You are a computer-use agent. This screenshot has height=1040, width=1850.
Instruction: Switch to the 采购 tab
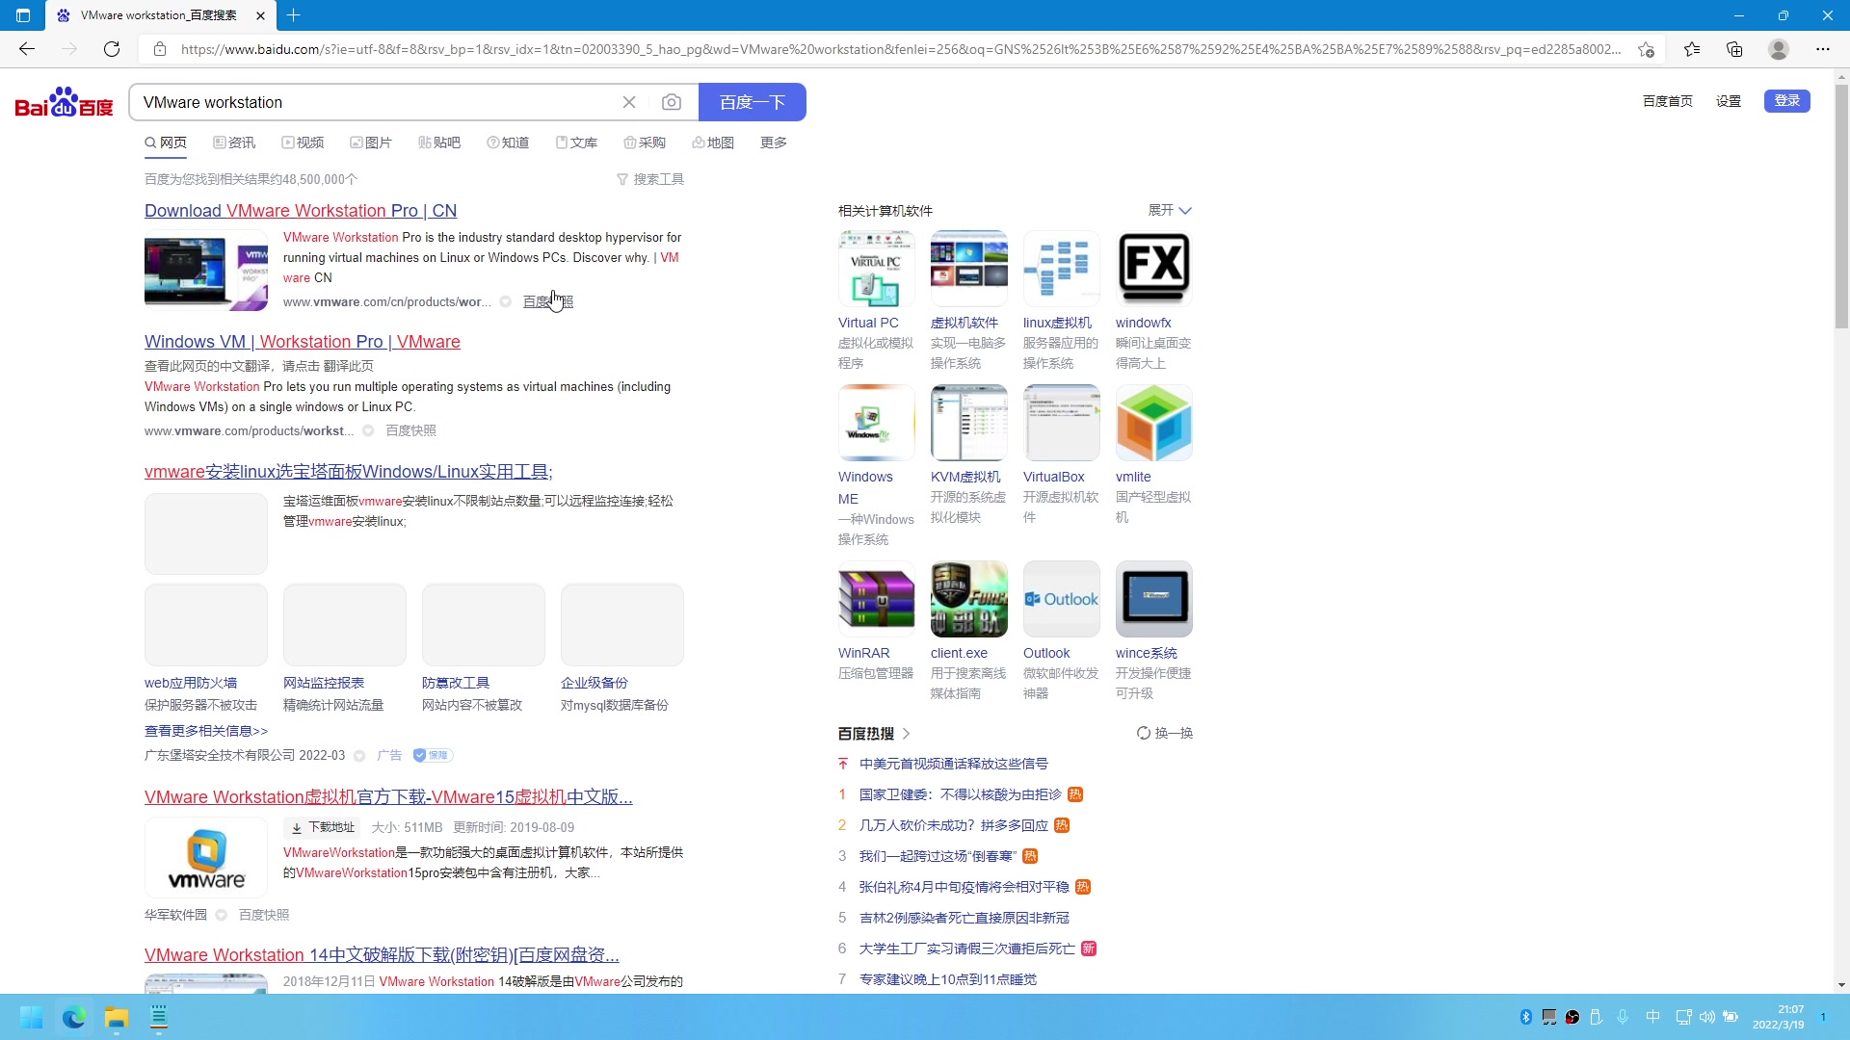(645, 143)
